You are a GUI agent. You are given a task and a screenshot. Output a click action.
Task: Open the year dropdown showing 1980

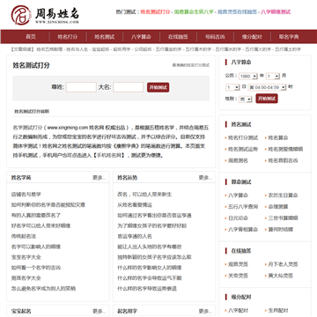pos(248,77)
